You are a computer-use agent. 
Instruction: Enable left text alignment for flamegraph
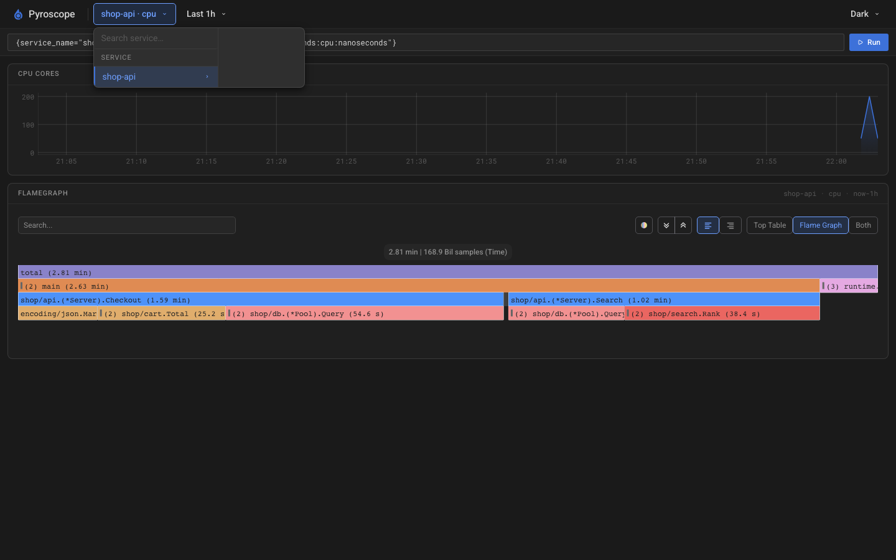(708, 225)
